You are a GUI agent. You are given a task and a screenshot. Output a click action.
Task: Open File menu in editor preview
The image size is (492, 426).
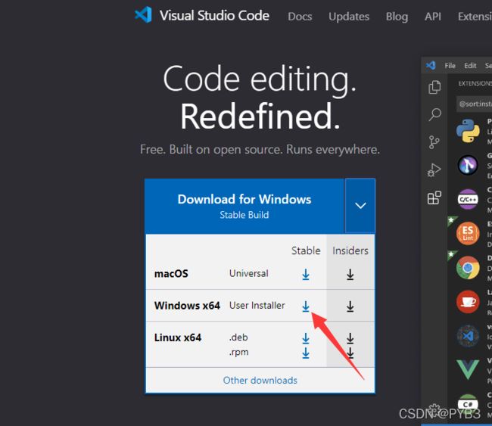point(450,66)
